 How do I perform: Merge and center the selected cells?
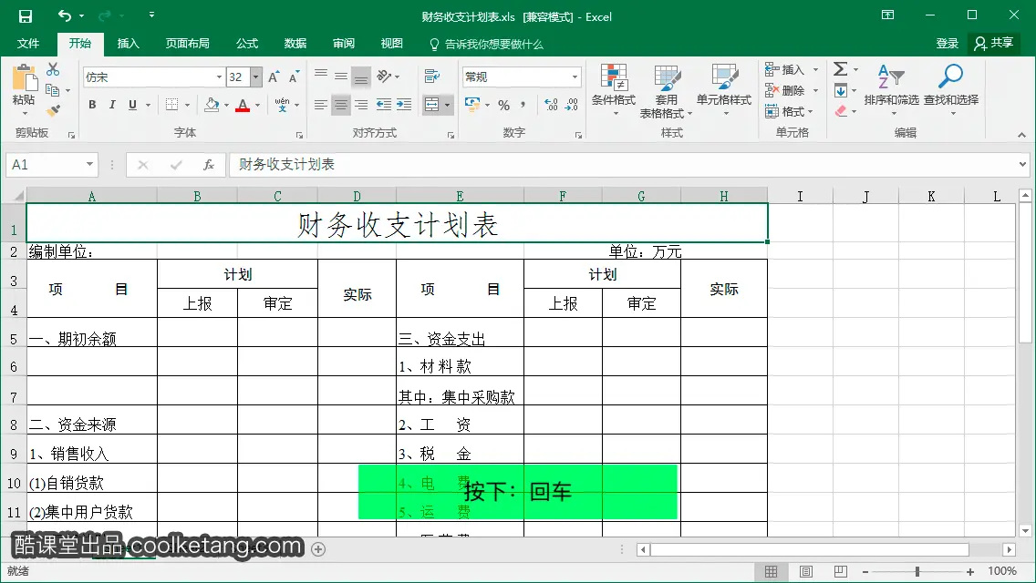point(431,105)
